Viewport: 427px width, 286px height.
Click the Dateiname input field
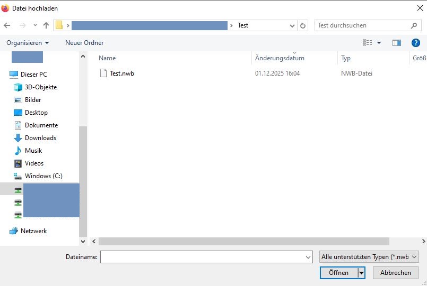click(x=202, y=257)
